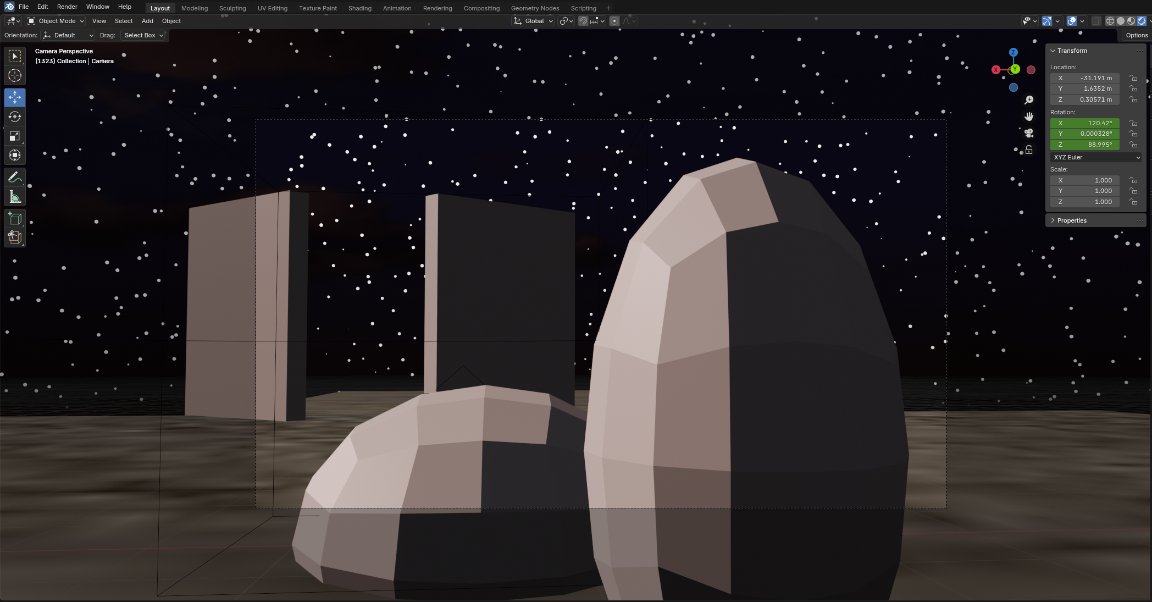Activate the Annotate pencil tool

[15, 177]
